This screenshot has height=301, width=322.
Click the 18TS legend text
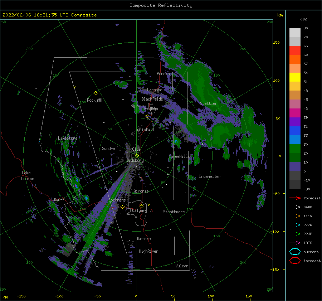pyautogui.click(x=308, y=243)
